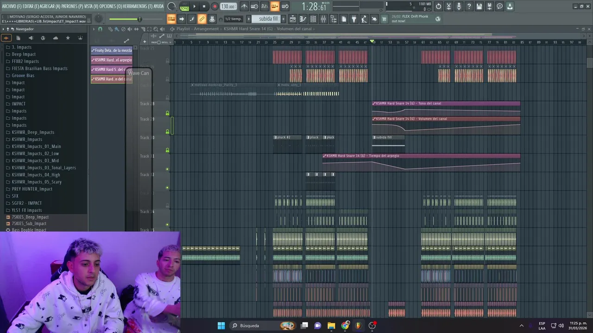
Task: Select the browser cloud tab icon
Action: coord(56,38)
